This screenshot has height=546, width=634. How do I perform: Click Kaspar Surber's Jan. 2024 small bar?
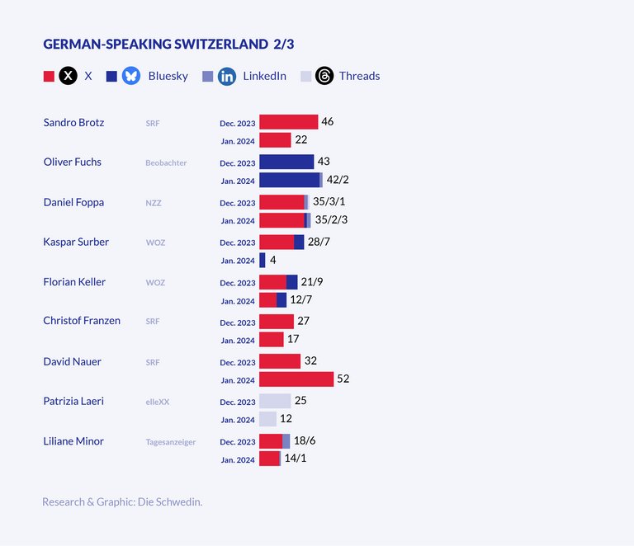pyautogui.click(x=263, y=261)
